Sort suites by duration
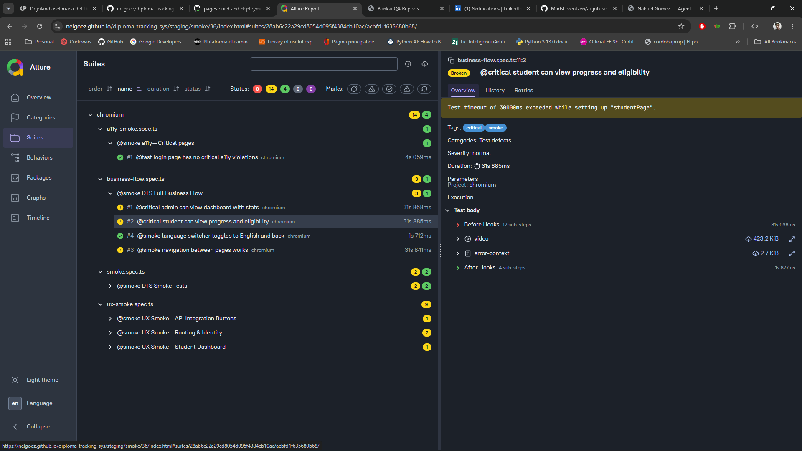Image resolution: width=802 pixels, height=451 pixels. pos(163,89)
